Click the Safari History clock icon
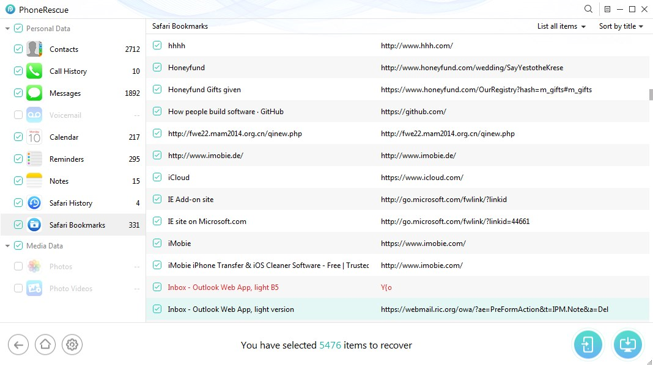Image resolution: width=653 pixels, height=365 pixels. pyautogui.click(x=34, y=203)
